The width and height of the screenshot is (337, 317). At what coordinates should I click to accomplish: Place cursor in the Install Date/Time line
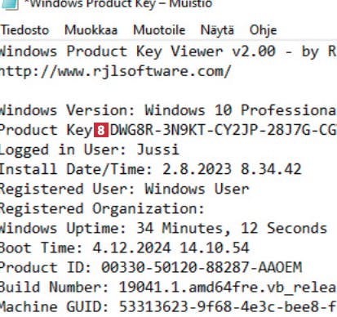coord(151,169)
